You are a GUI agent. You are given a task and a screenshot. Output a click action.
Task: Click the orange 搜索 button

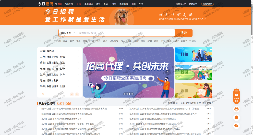(x=184, y=33)
